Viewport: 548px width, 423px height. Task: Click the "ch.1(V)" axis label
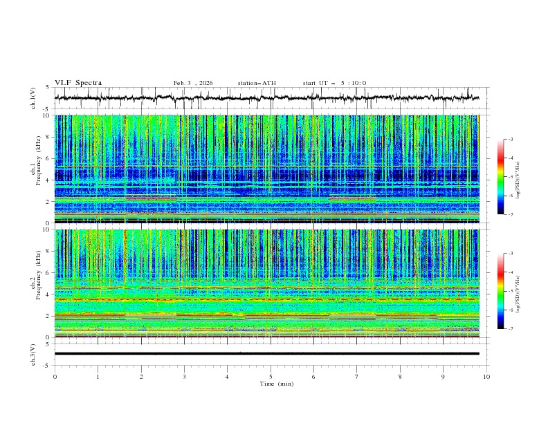coord(33,98)
